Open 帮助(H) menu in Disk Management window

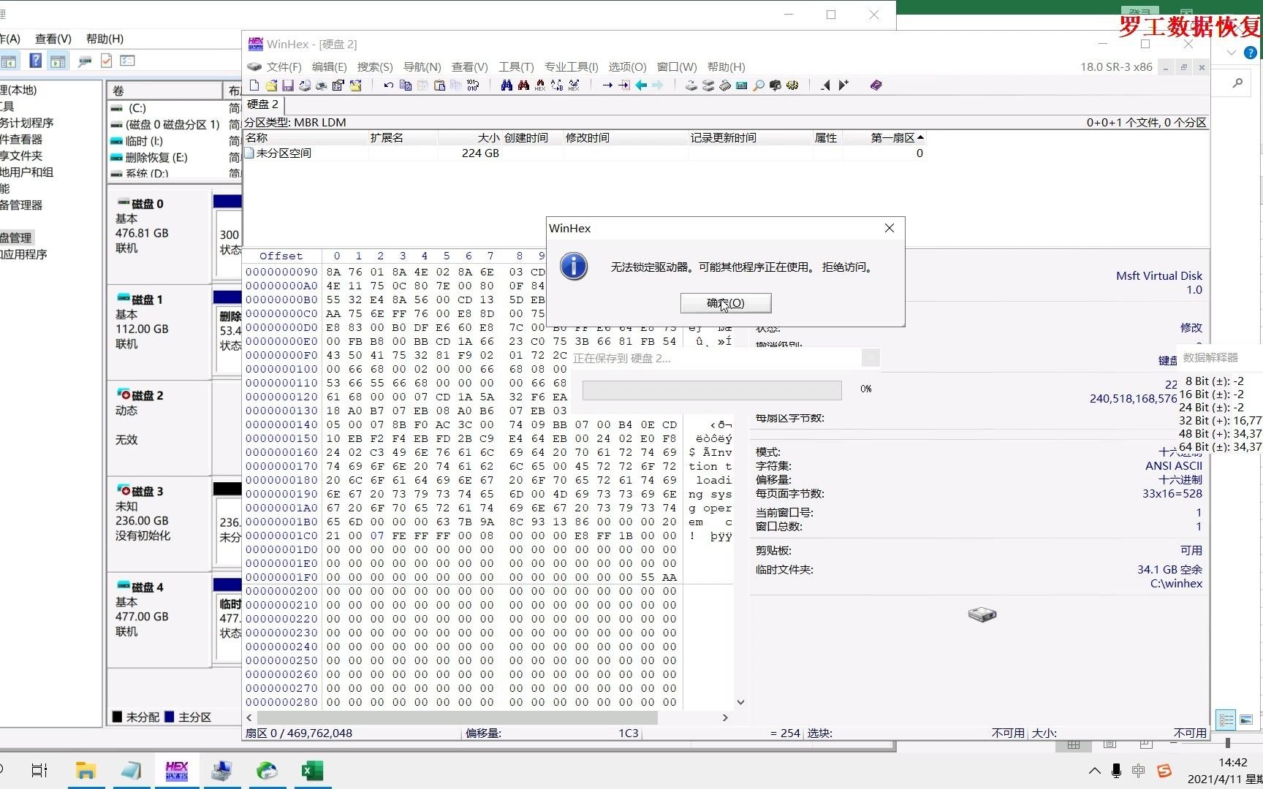[x=105, y=39]
